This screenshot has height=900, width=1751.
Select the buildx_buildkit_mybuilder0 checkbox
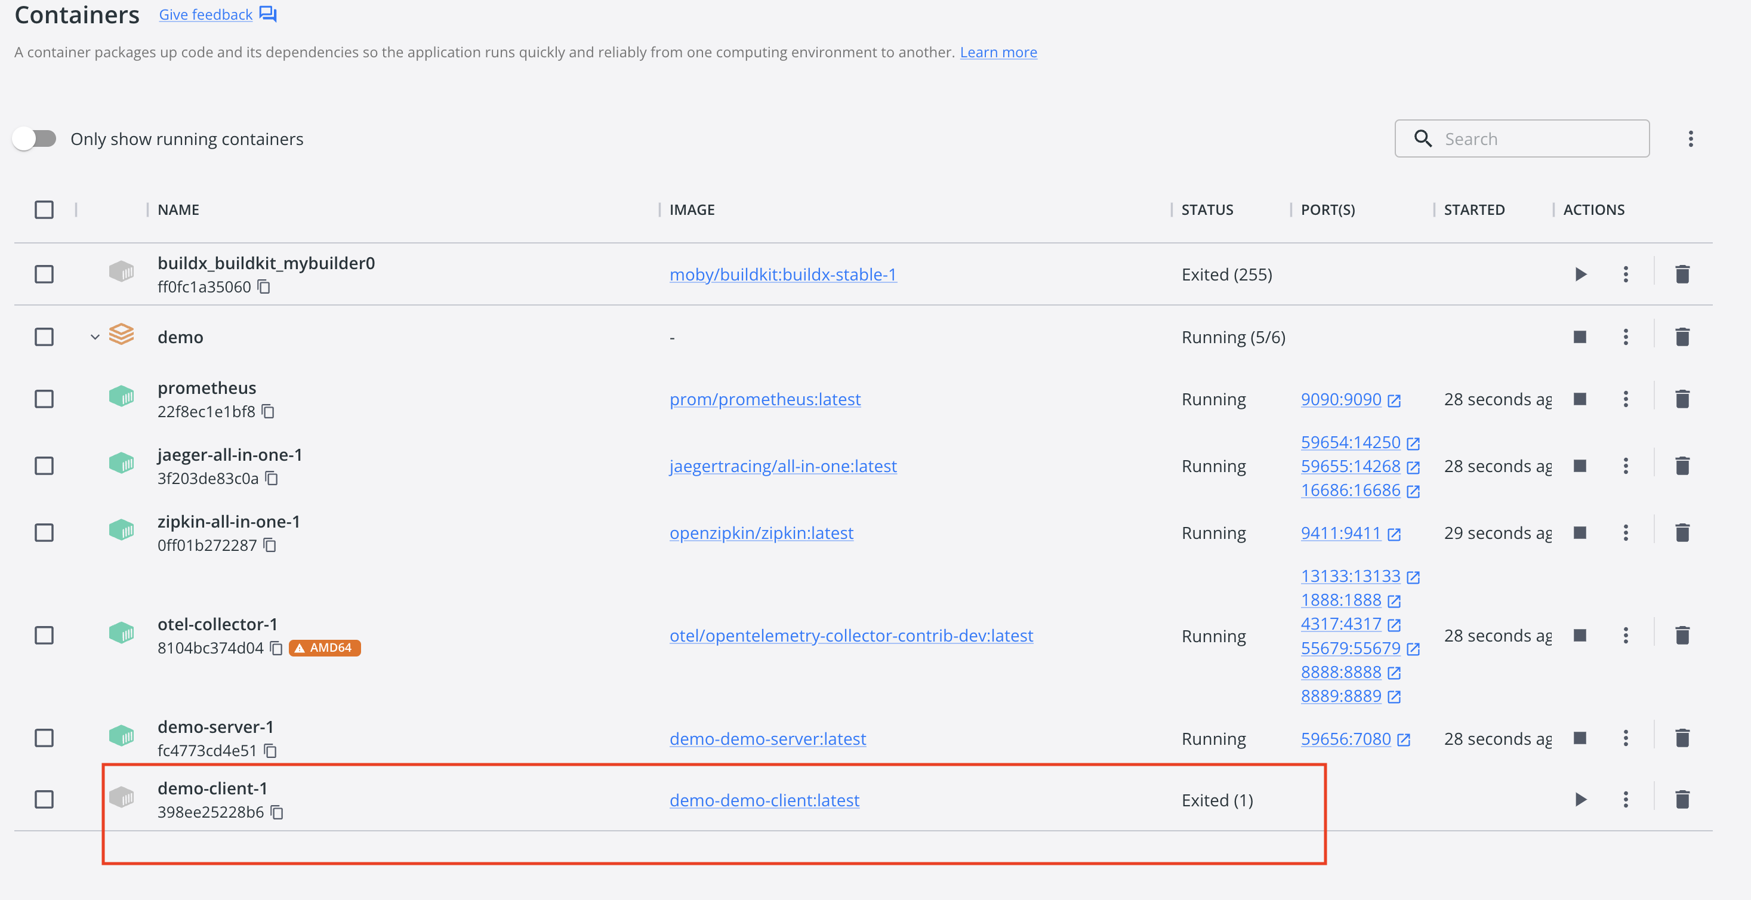pos(44,274)
